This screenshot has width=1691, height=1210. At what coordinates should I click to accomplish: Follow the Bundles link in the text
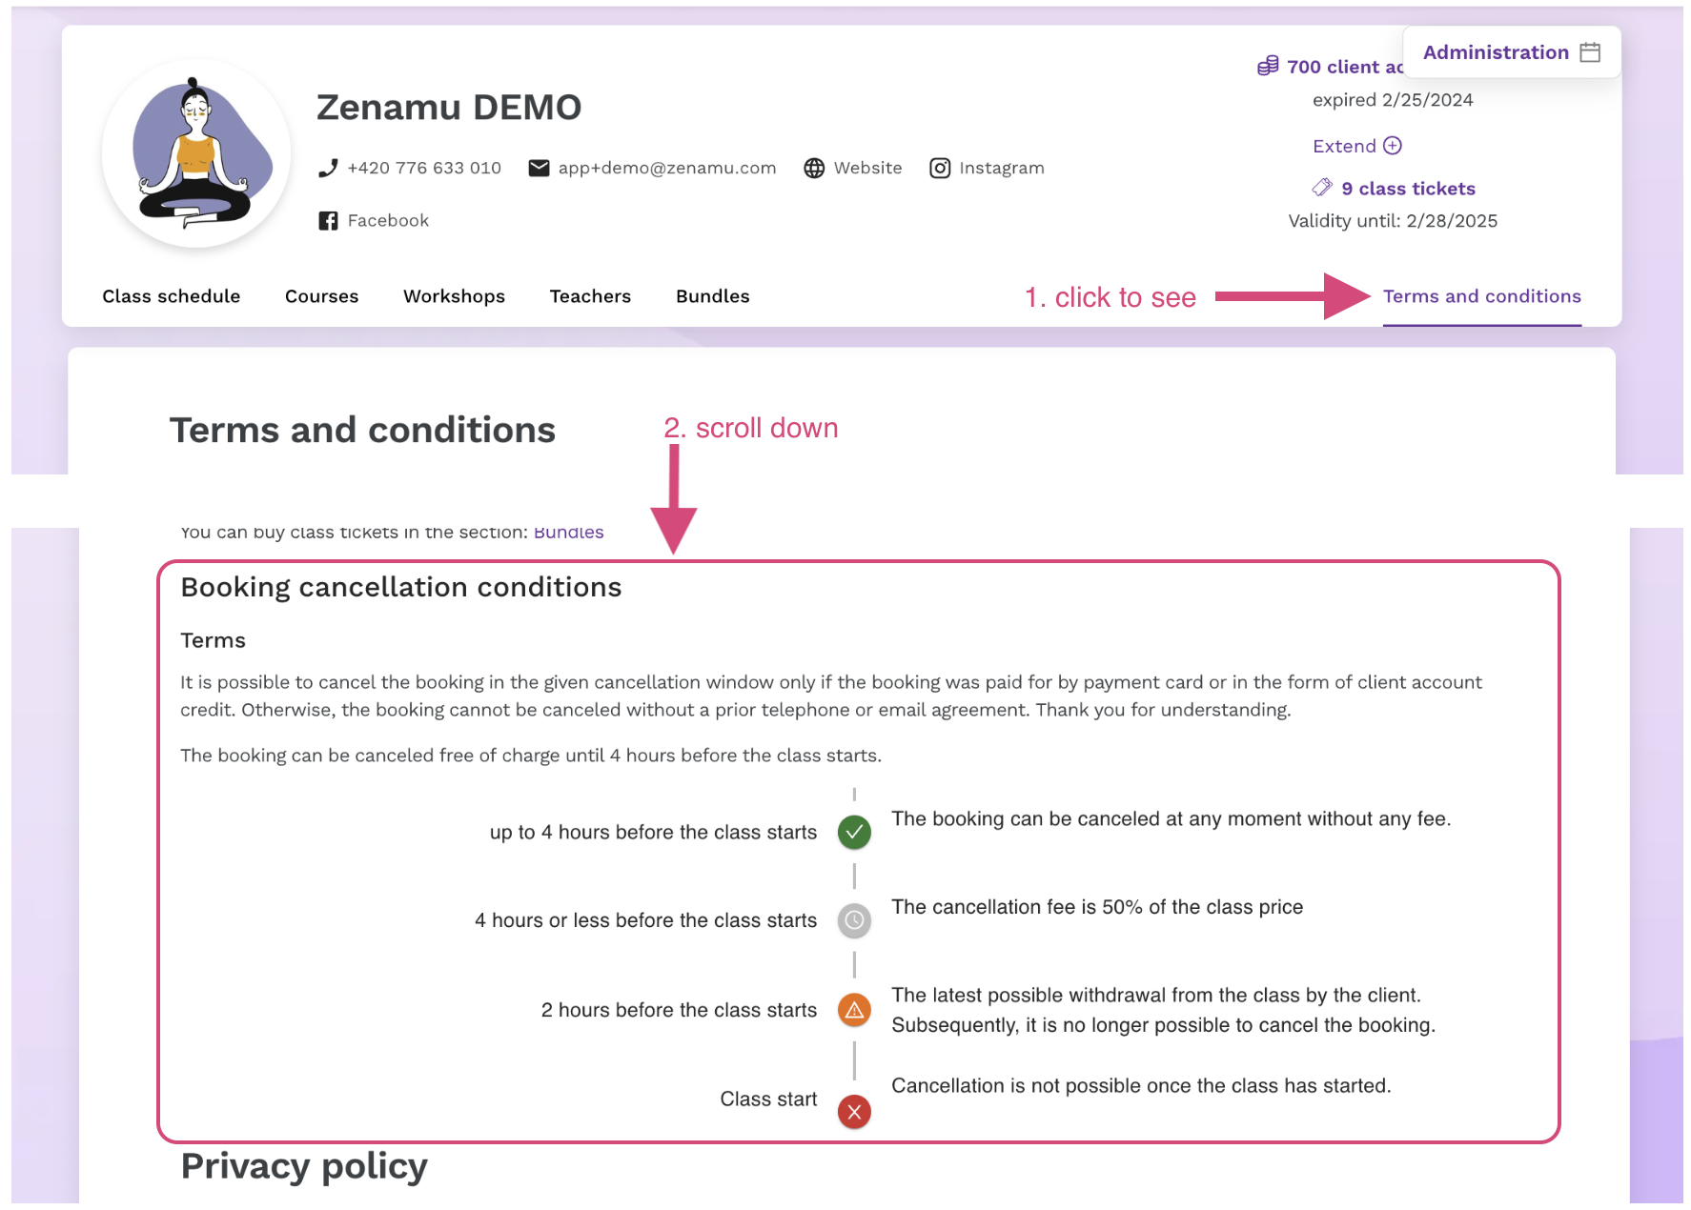568,532
